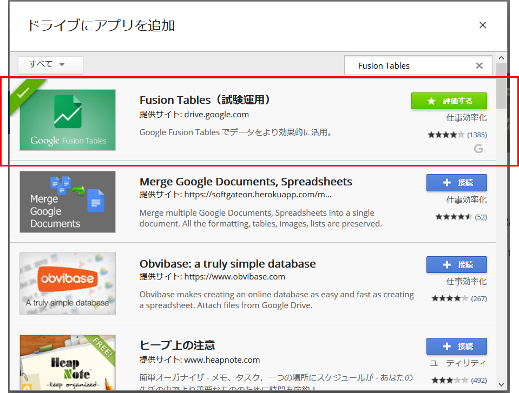
Task: Click the Obvibase star rating (267)
Action: tap(459, 298)
